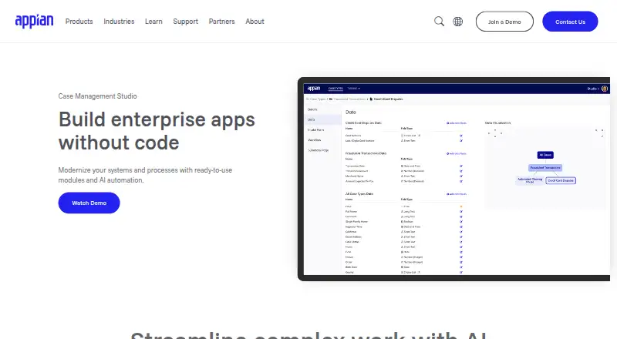Open the site search icon
This screenshot has height=339, width=617.
[x=439, y=22]
